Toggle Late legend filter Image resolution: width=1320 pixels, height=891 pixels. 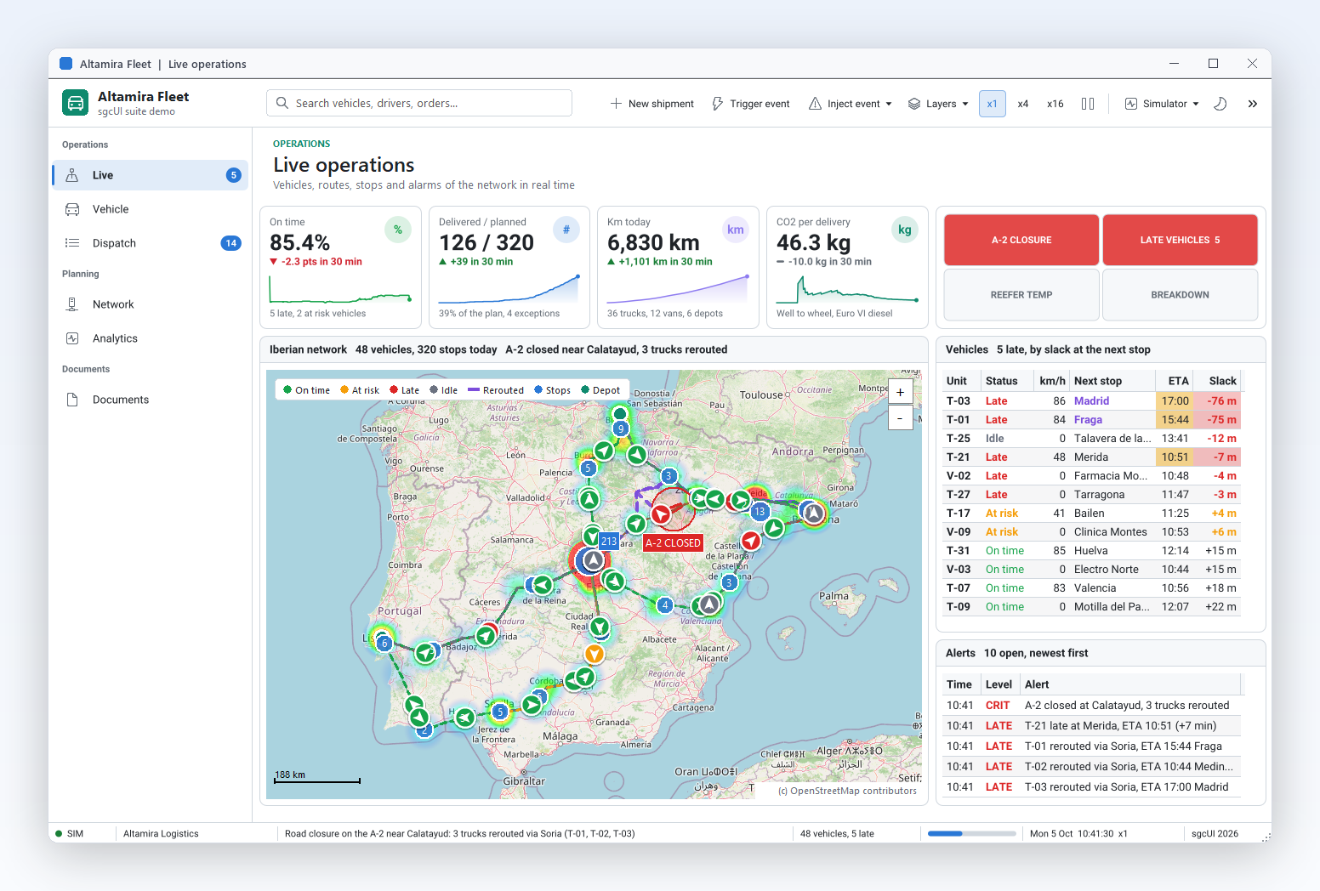pyautogui.click(x=404, y=390)
